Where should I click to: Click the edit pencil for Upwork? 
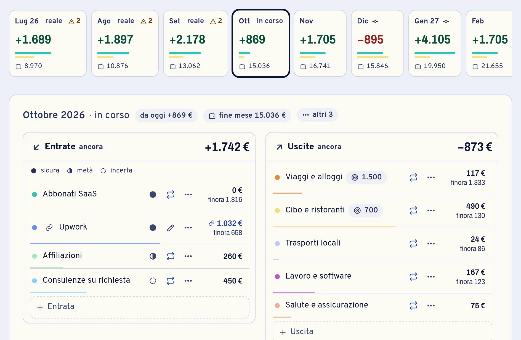coord(171,228)
